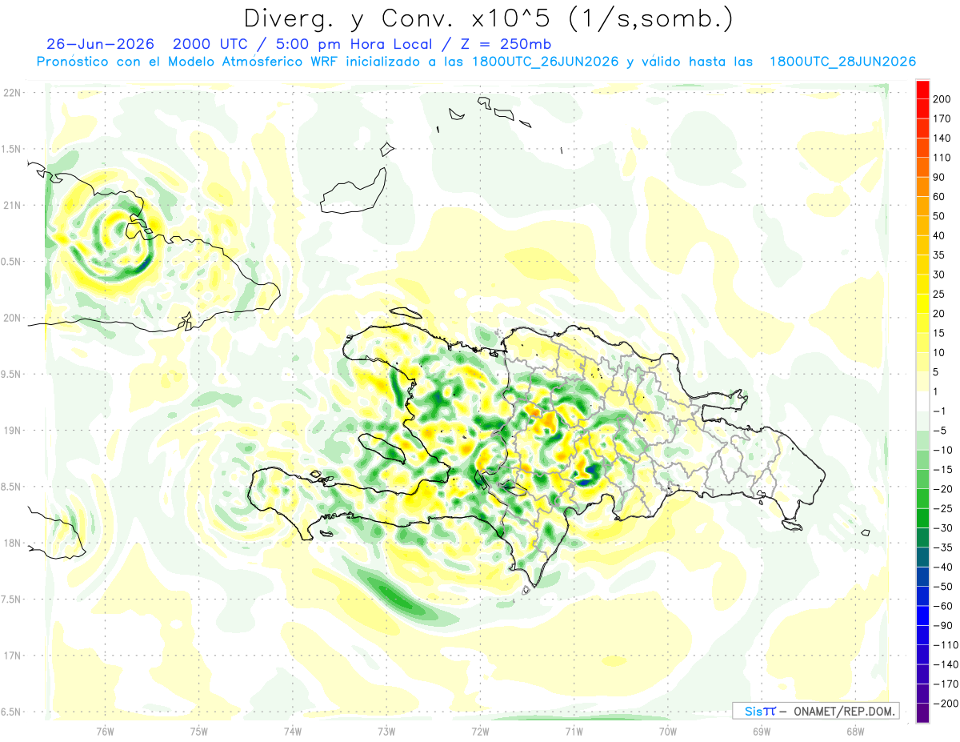Image resolution: width=960 pixels, height=742 pixels.
Task: Click the white colorbar segment between 1 and -1
Action: (x=923, y=401)
